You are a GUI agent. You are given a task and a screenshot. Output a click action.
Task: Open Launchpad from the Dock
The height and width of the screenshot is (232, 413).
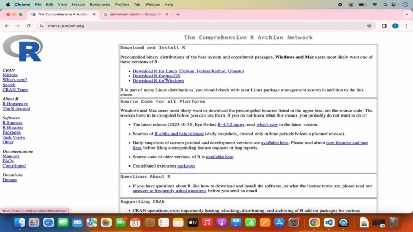click(34, 222)
